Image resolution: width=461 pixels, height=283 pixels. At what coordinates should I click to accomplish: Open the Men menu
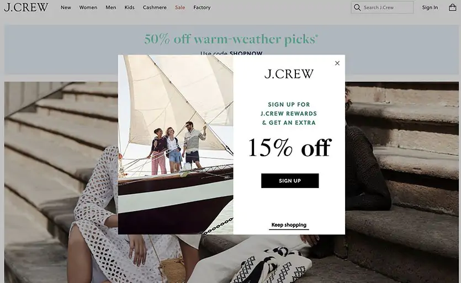click(111, 7)
